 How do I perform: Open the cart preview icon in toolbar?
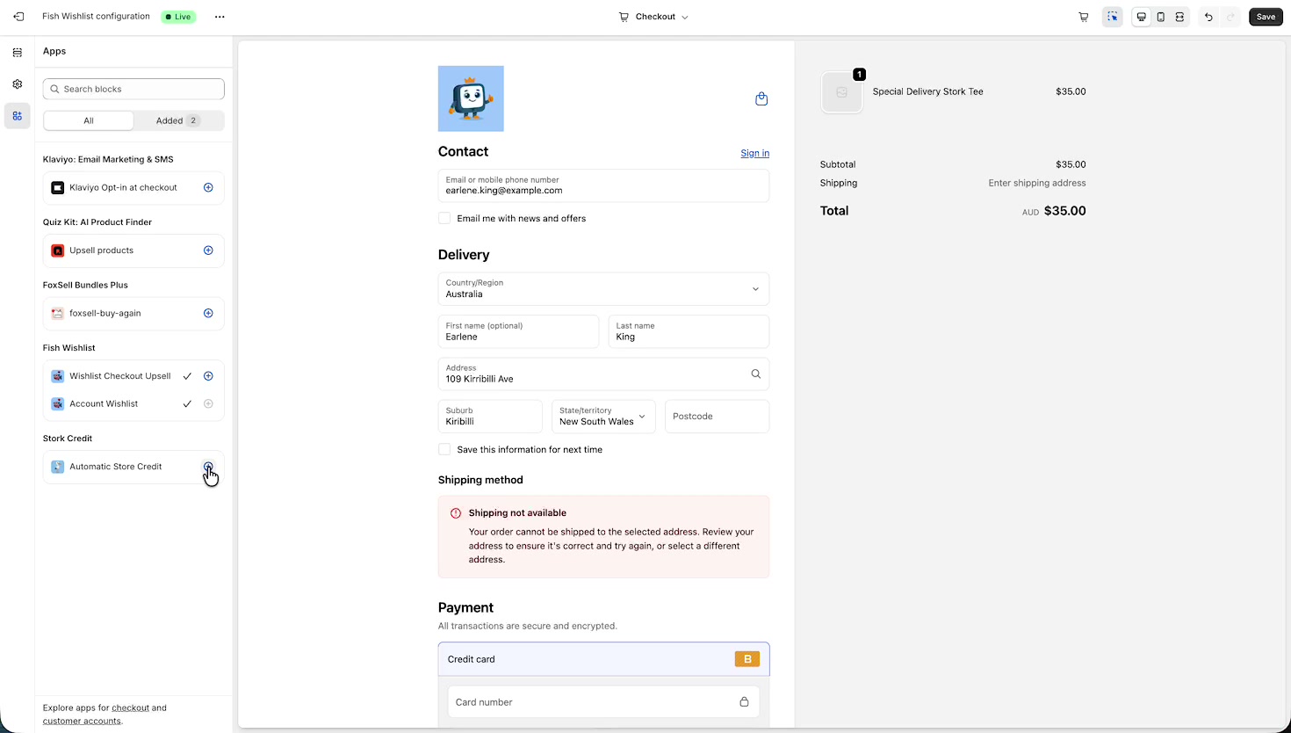1084,17
